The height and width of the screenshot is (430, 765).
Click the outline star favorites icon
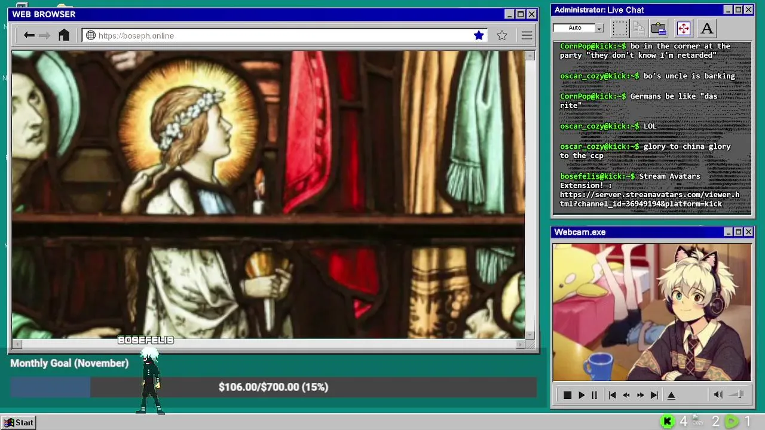[502, 36]
